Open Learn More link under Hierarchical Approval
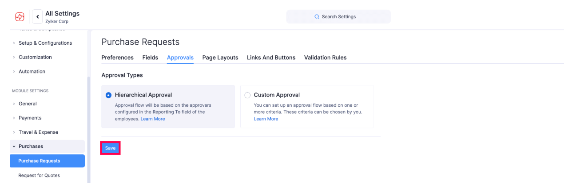The width and height of the screenshot is (588, 193). tap(153, 119)
